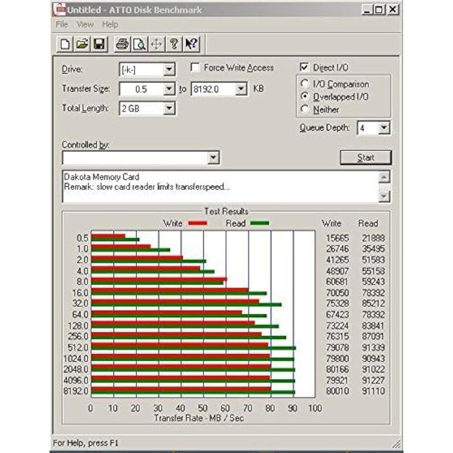
Task: Click the New document toolbar icon
Action: 65,44
